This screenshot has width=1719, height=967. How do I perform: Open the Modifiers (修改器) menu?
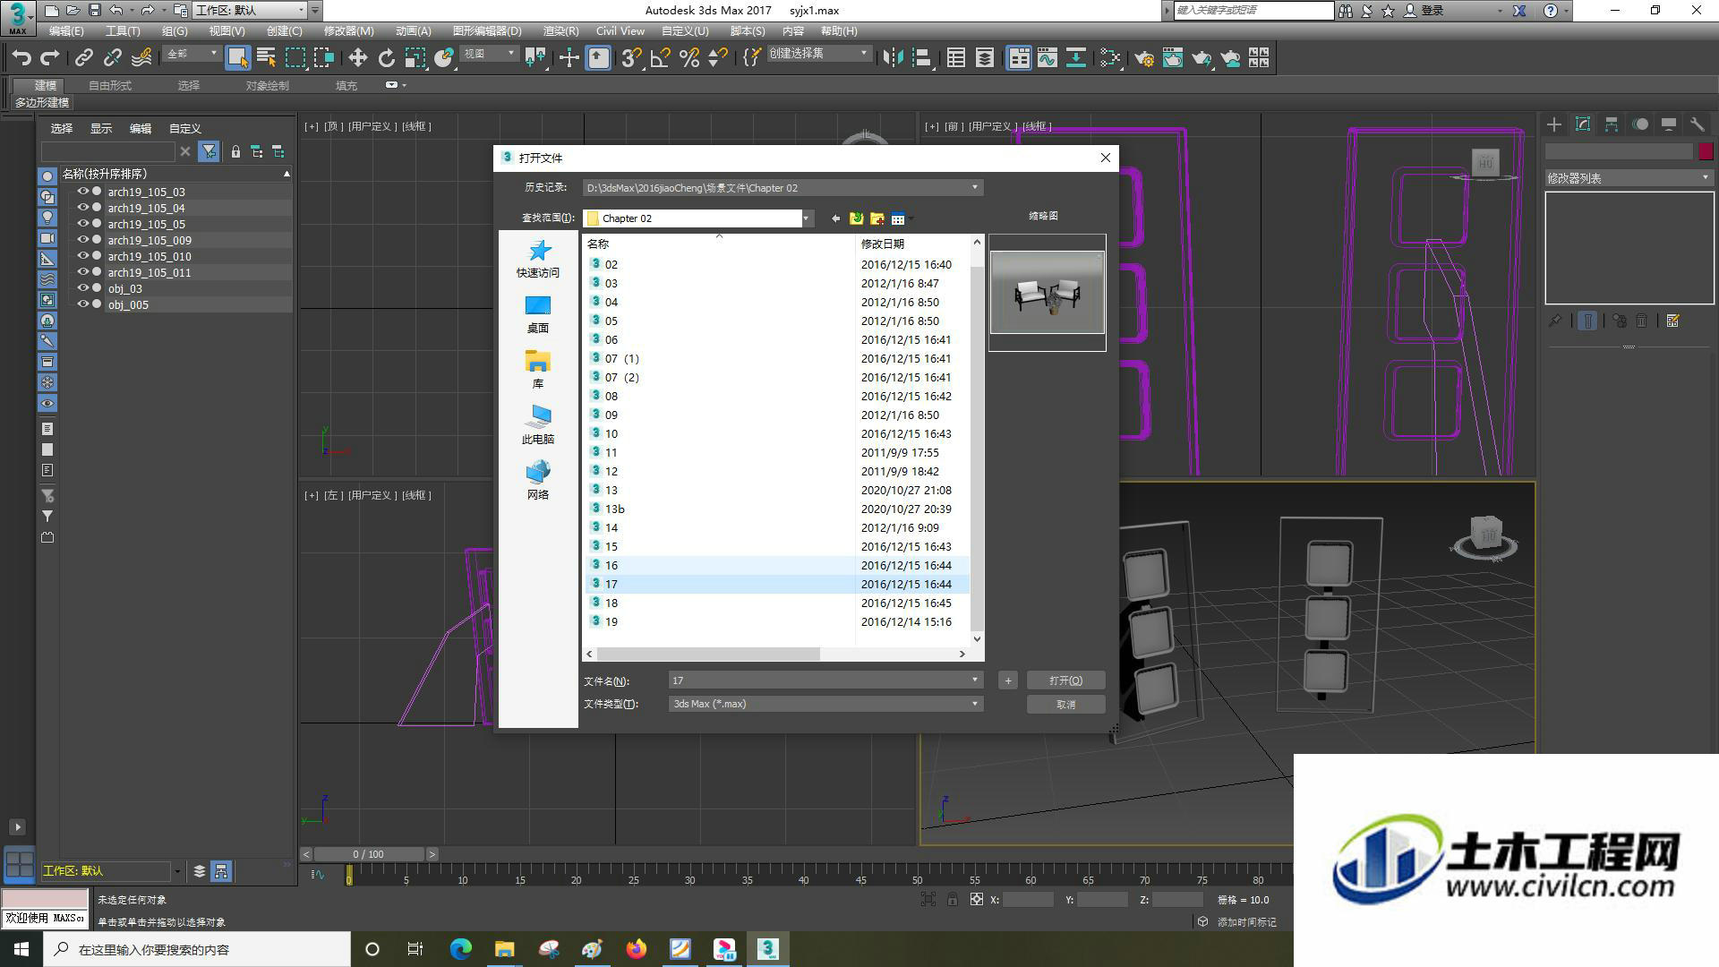(348, 30)
